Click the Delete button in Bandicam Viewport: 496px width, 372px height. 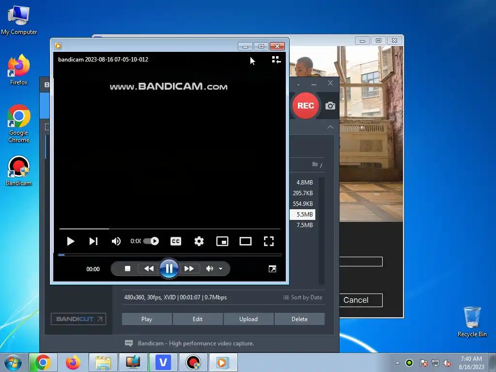point(299,319)
